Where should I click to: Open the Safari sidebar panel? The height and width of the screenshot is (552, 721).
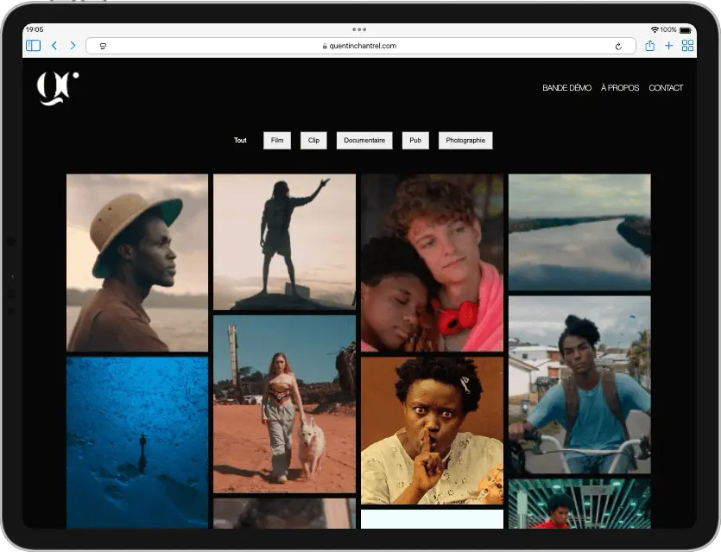(33, 46)
